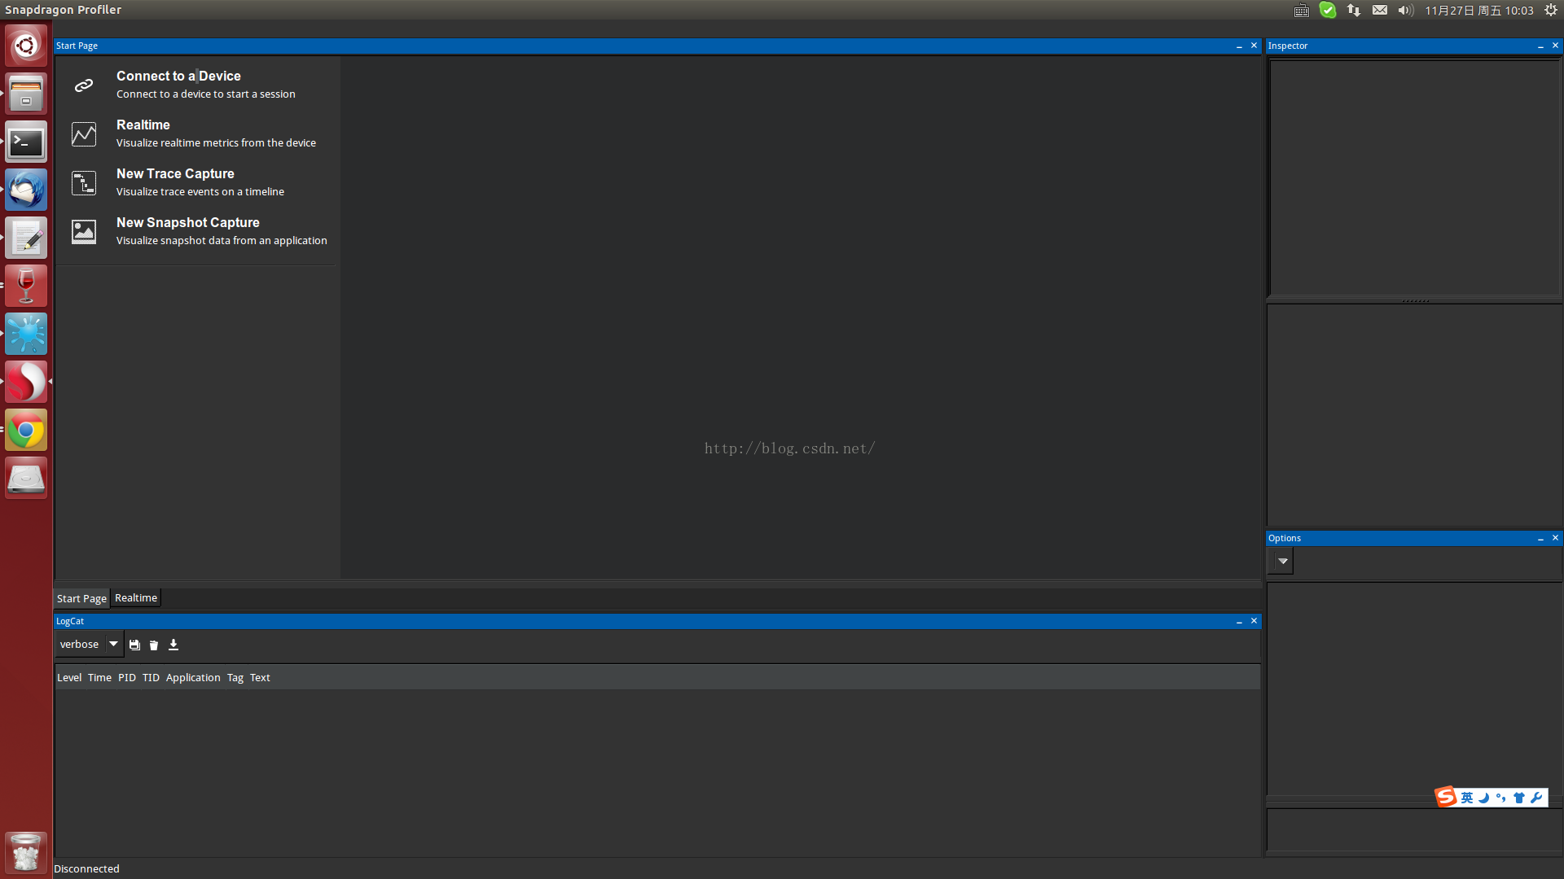1564x879 pixels.
Task: Click the New Trace Capture icon
Action: point(84,183)
